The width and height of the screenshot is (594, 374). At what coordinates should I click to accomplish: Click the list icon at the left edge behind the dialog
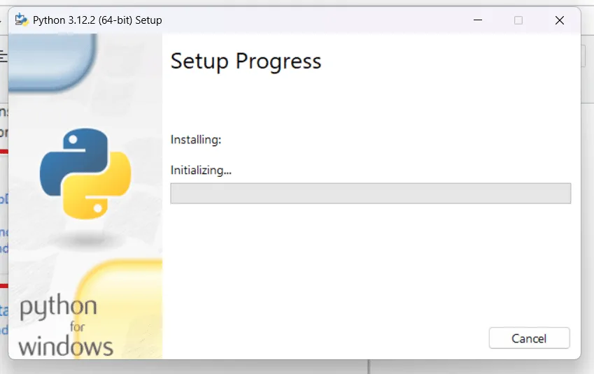[3, 56]
